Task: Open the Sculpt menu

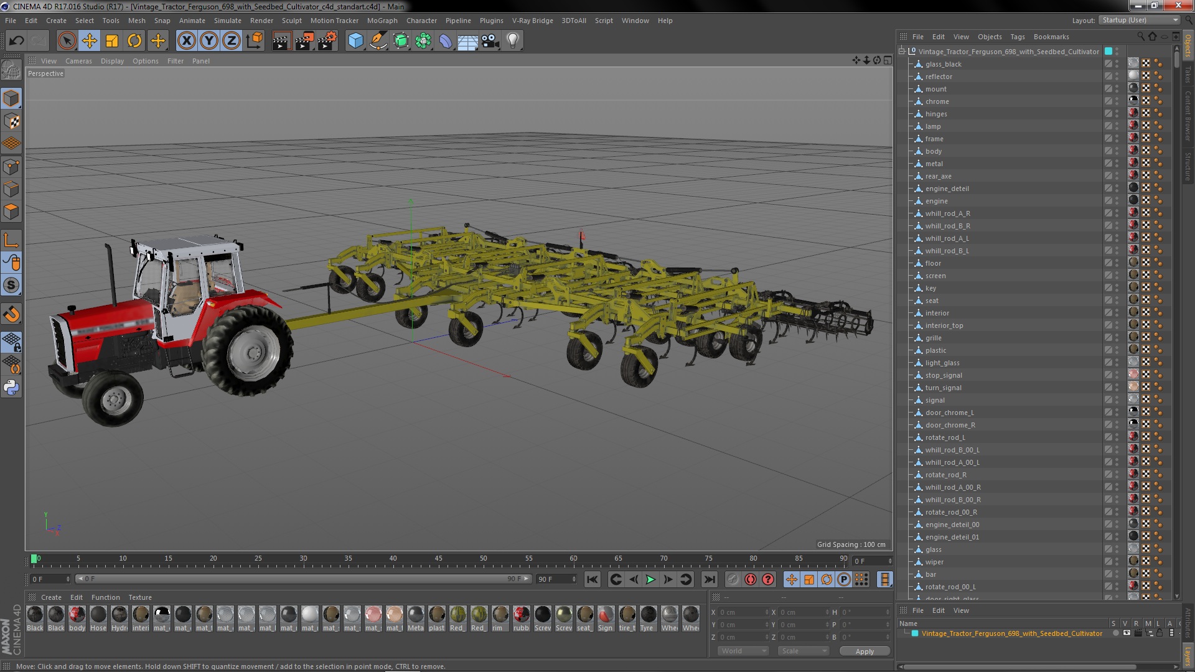Action: click(291, 21)
